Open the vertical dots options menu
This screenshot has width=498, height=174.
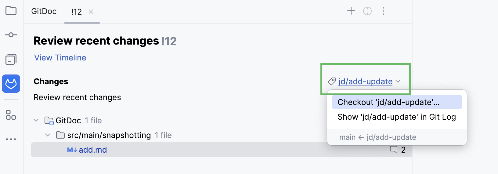coord(383,11)
